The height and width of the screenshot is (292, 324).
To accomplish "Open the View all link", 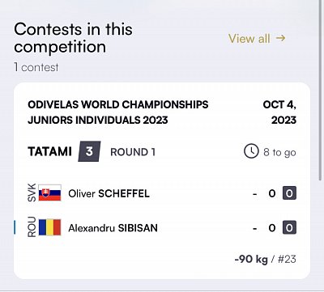I will tap(257, 38).
